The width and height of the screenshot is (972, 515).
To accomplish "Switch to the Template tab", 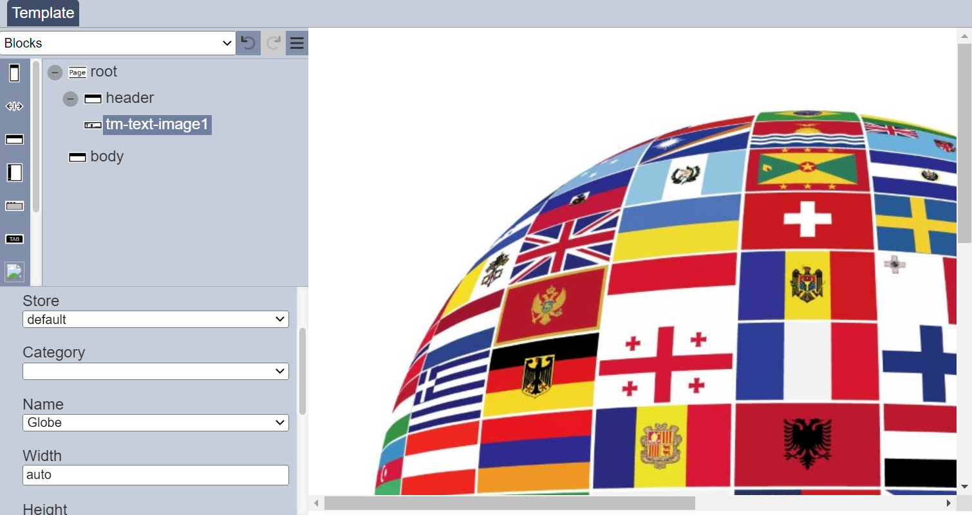I will pos(43,13).
